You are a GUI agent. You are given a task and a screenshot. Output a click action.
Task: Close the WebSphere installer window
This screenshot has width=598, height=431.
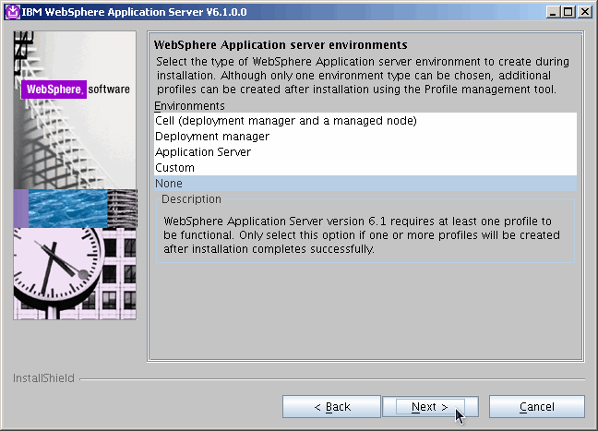(x=584, y=11)
